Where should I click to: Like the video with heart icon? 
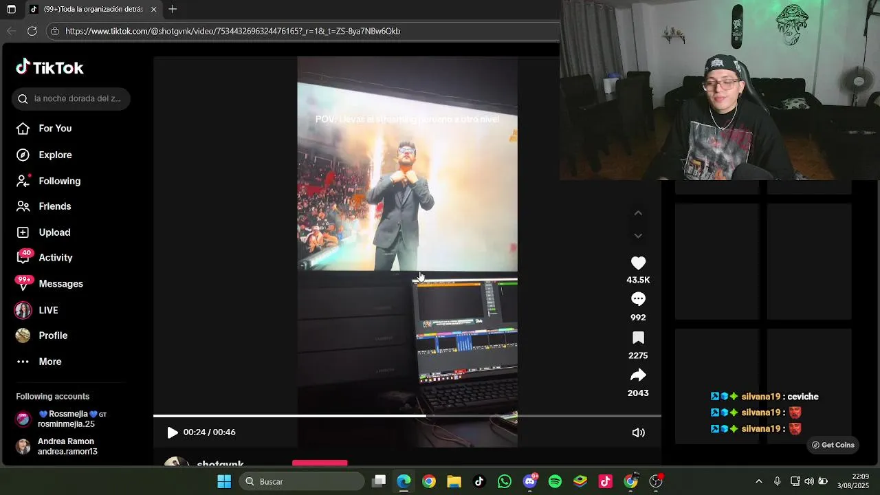click(x=638, y=263)
